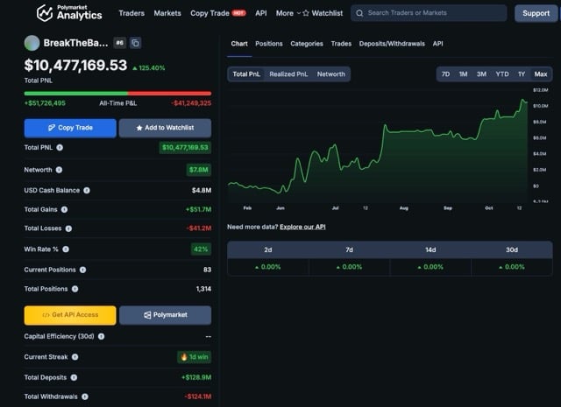Select the Networth chart mode
Image resolution: width=561 pixels, height=407 pixels.
[x=331, y=74]
